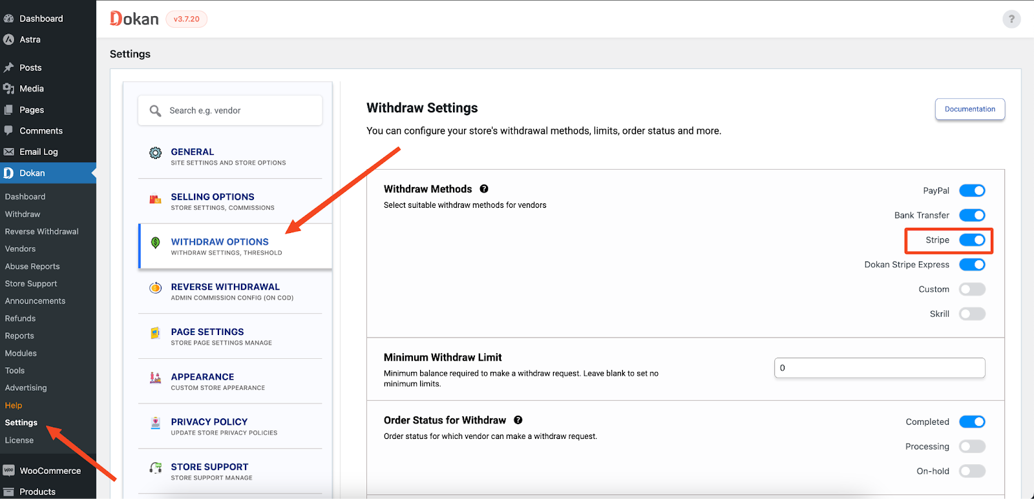The image size is (1034, 499).
Task: Click the Reverse Withdrawal coin icon
Action: pos(155,288)
